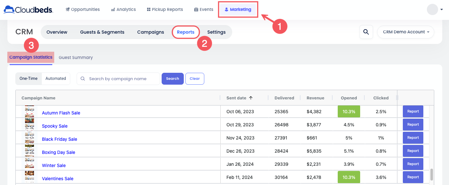Expand the CRM Demo Account dropdown
This screenshot has width=449, height=185.
(405, 32)
